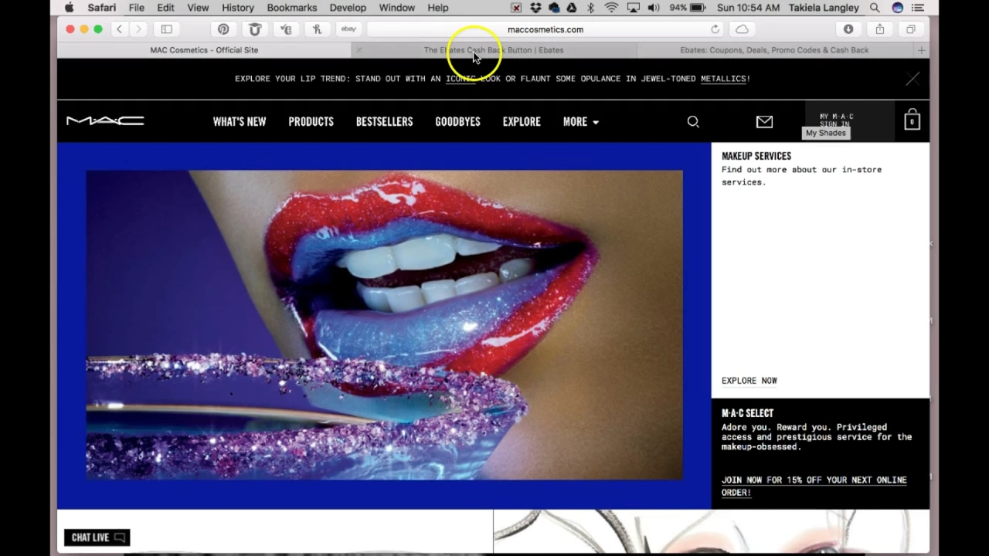
Task: Click the GOODBYES navigation link
Action: 457,122
